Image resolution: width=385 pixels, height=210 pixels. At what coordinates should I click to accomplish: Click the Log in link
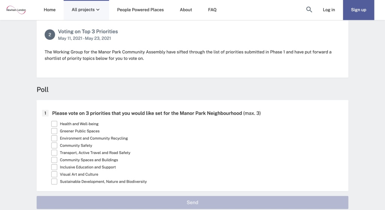[x=329, y=10]
